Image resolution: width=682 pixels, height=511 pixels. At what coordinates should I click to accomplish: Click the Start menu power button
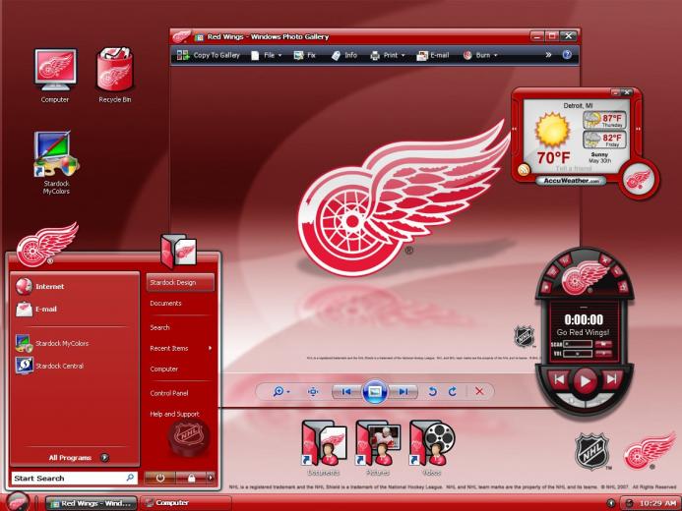tap(160, 478)
